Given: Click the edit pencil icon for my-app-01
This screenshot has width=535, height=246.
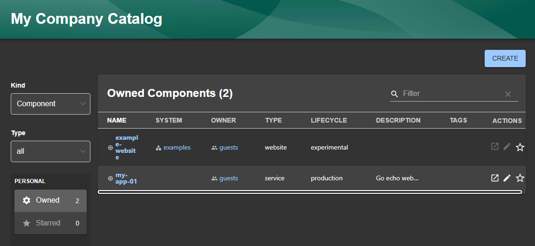Looking at the screenshot, I should point(507,178).
